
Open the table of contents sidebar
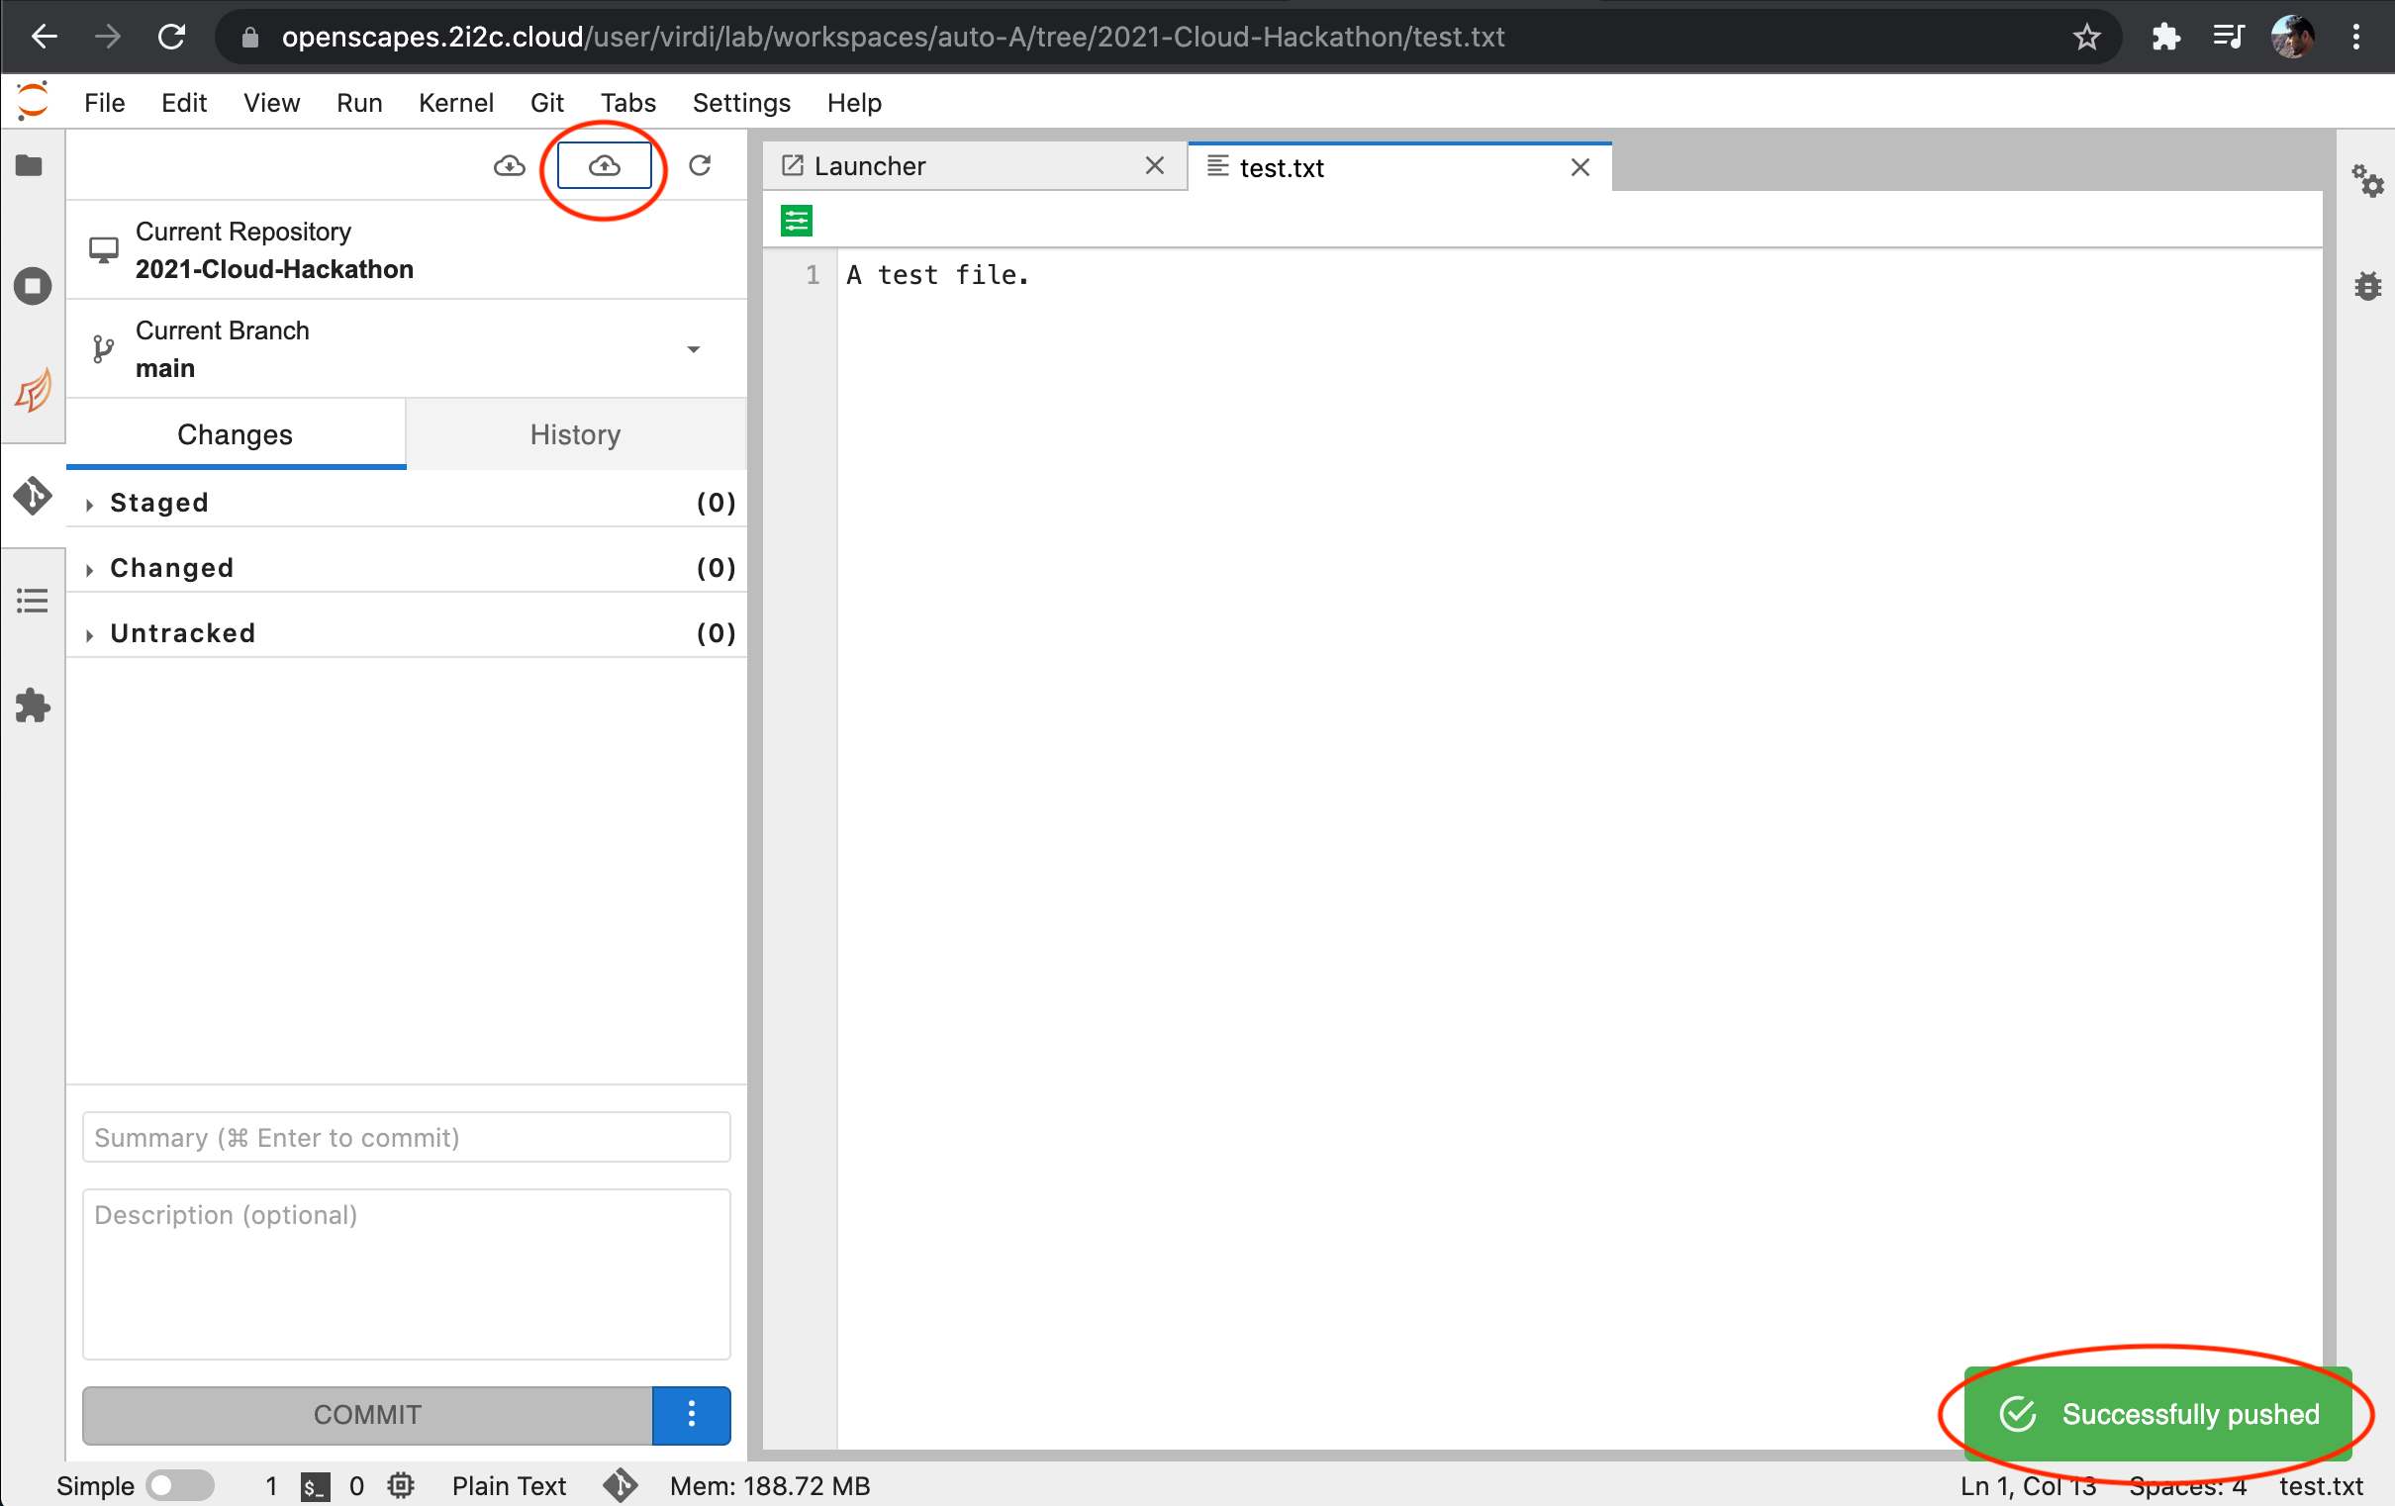[32, 600]
